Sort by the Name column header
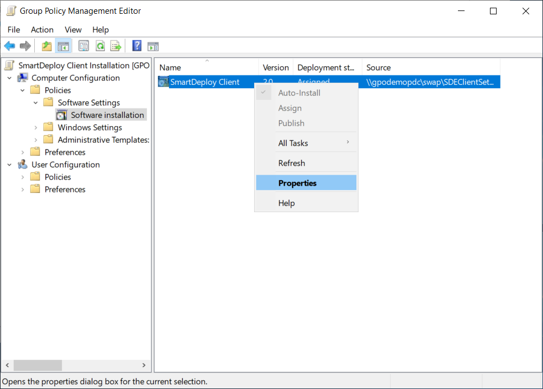543x389 pixels. tap(207, 67)
